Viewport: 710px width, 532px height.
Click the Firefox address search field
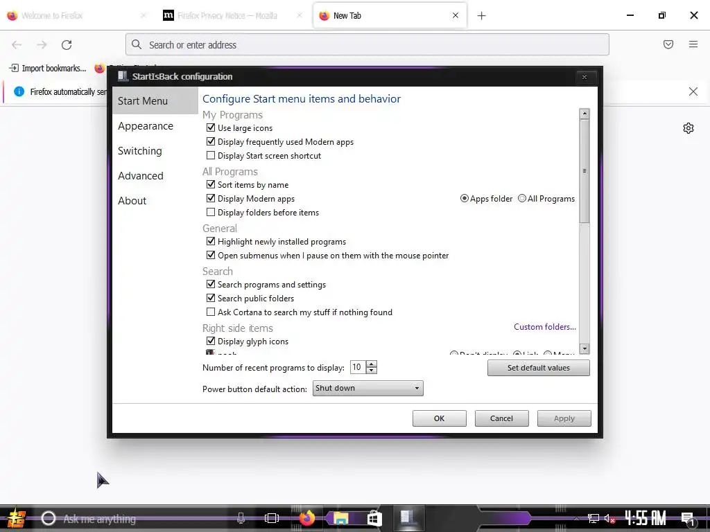(x=367, y=44)
